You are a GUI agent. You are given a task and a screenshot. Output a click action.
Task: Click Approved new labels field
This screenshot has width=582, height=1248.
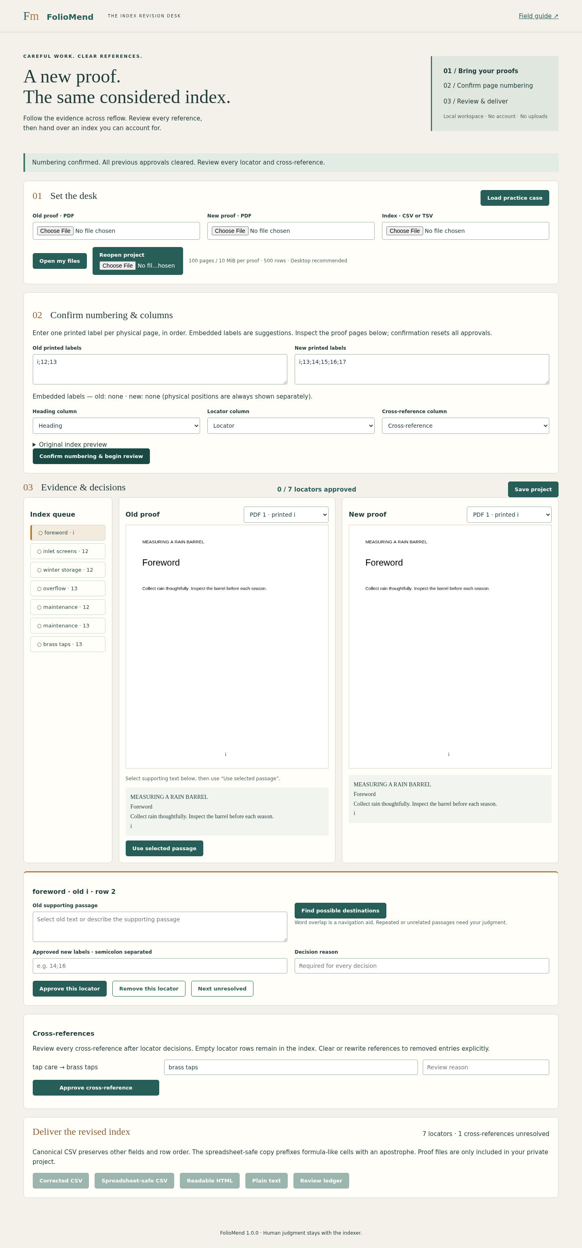[x=160, y=965]
